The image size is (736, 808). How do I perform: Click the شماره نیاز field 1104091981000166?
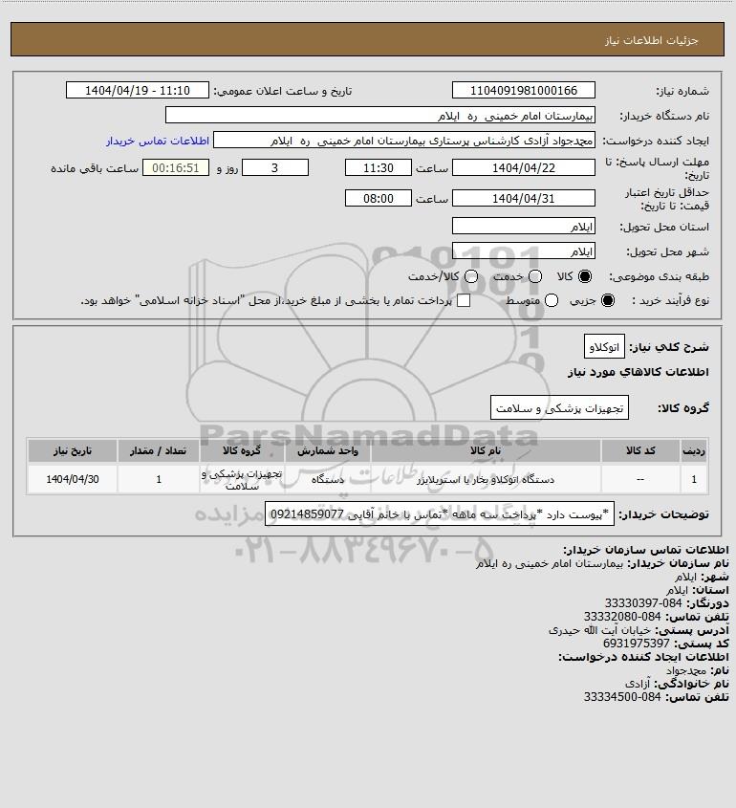click(523, 90)
